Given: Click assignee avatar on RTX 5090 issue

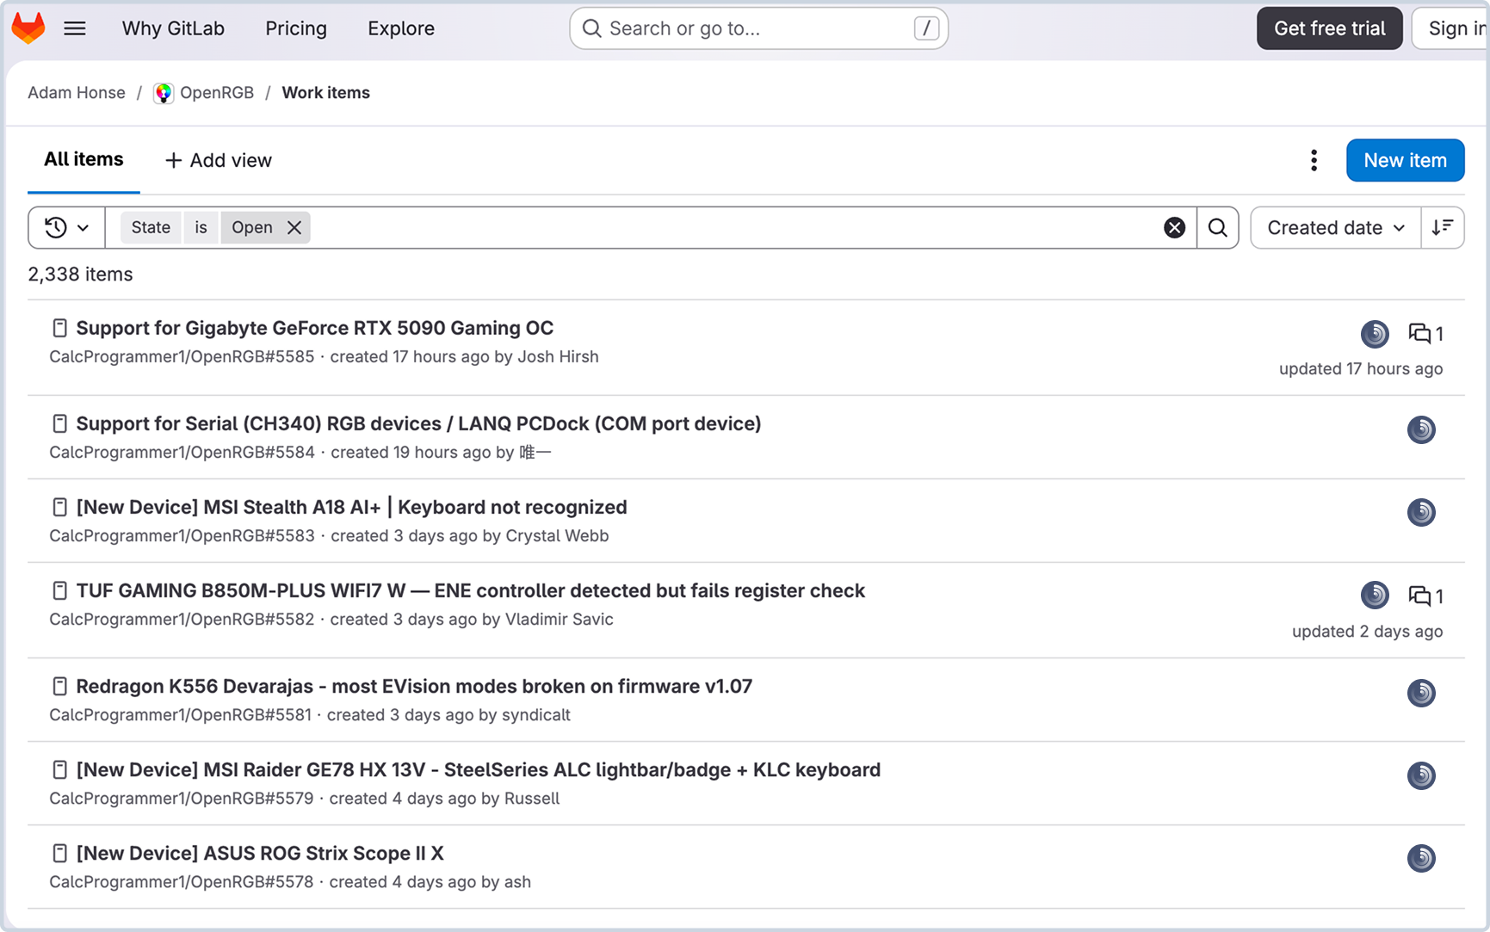Looking at the screenshot, I should (1375, 334).
